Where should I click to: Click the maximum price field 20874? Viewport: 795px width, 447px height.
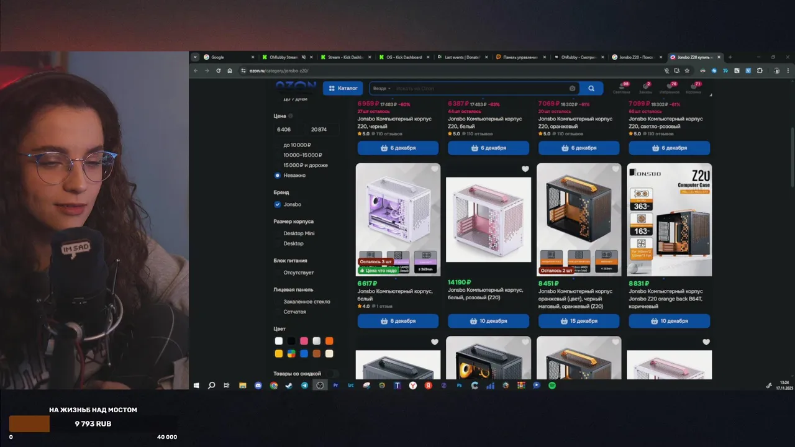323,129
